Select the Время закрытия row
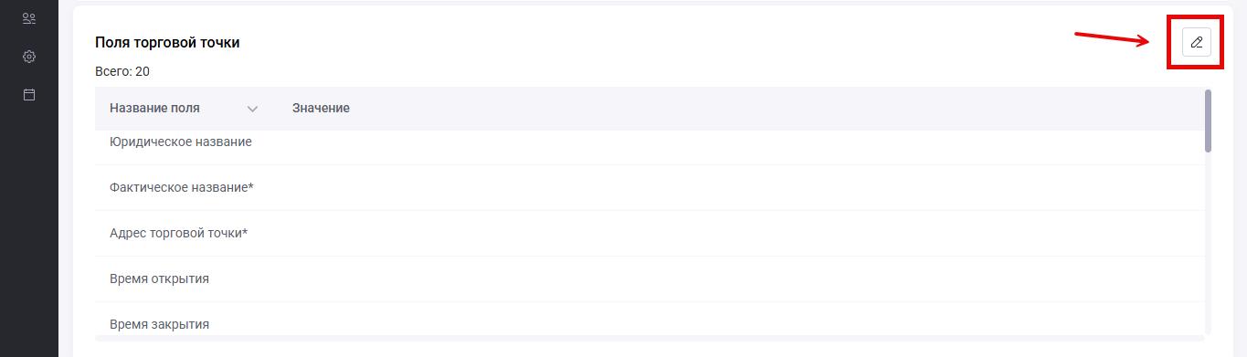 647,321
